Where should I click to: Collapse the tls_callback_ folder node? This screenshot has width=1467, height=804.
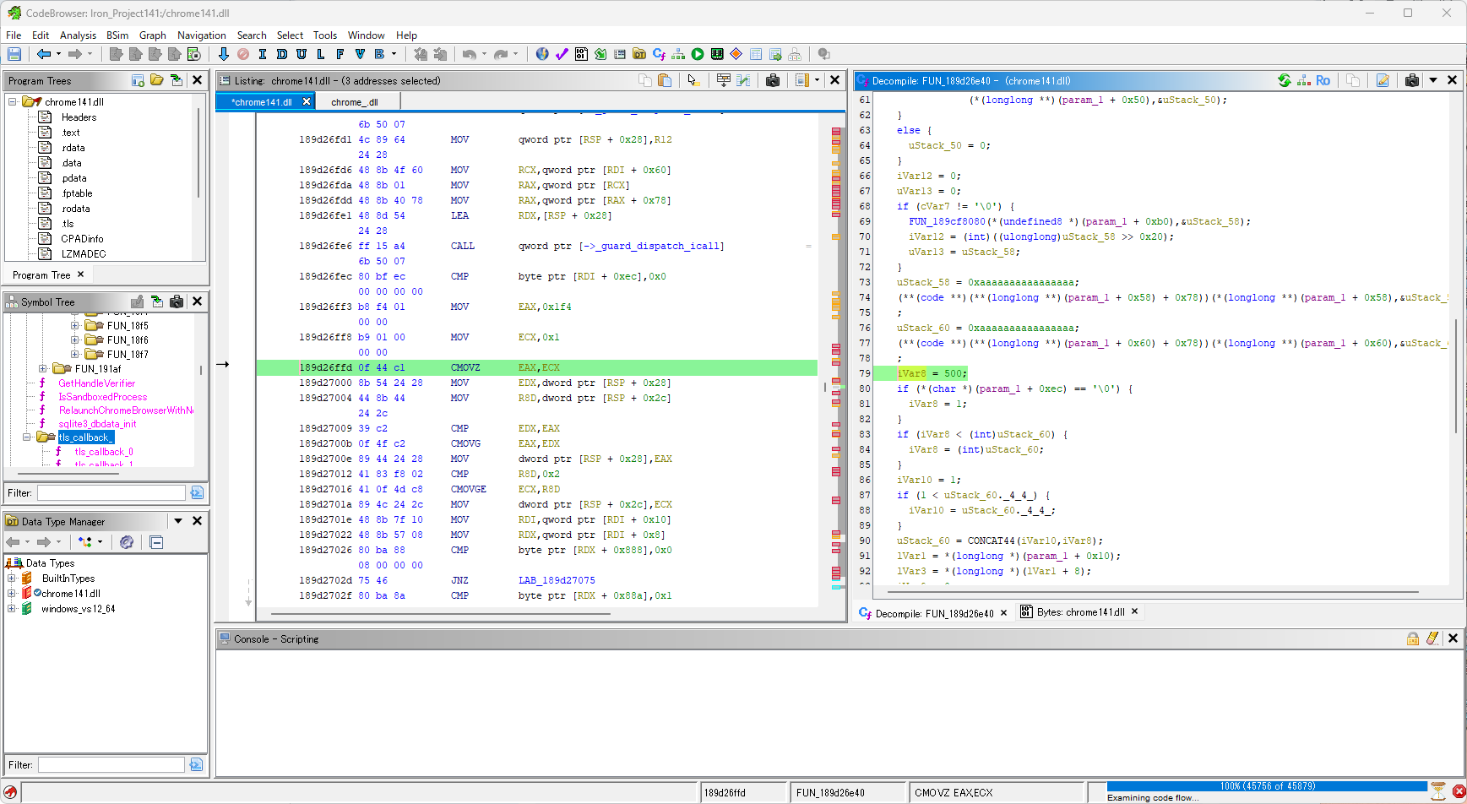(x=27, y=437)
